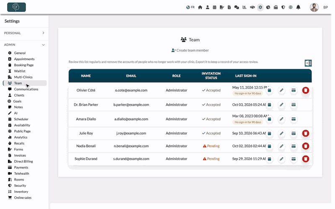Click Nadia Benali's Pending status

(211, 146)
